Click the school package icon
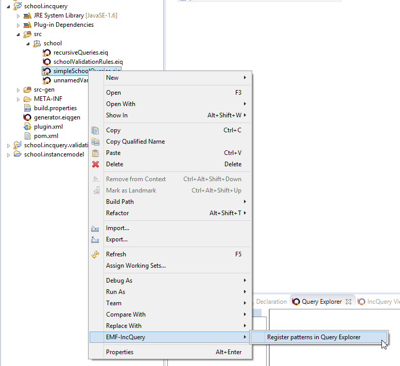Screen dimensions: 400x366 [37, 44]
